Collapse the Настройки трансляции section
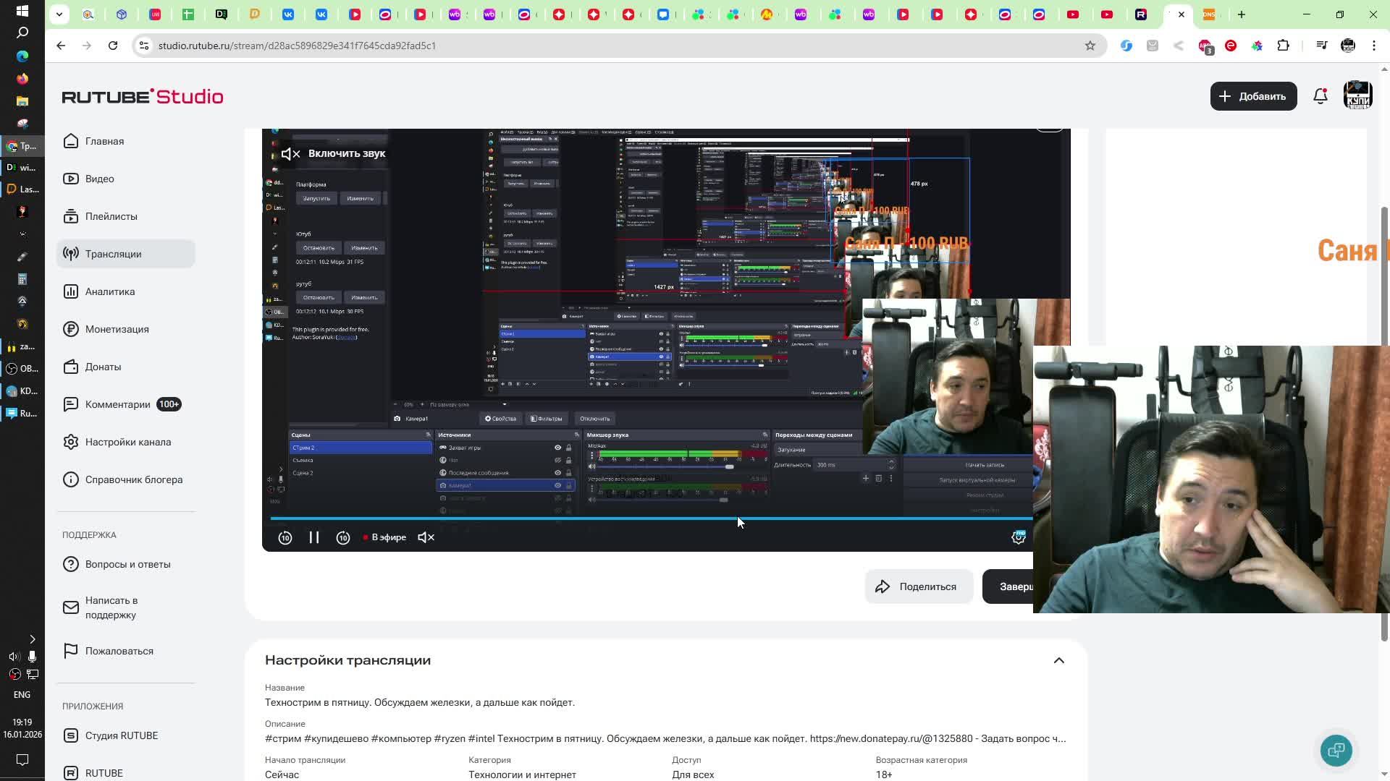The height and width of the screenshot is (781, 1390). (x=1058, y=660)
